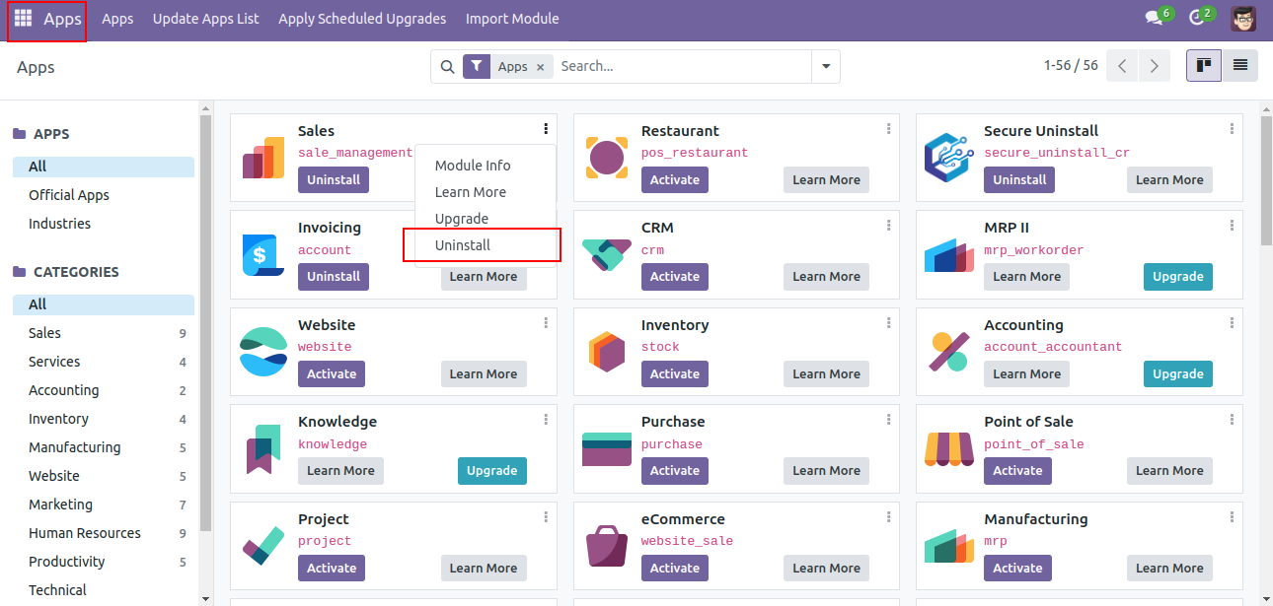Go to the previous page of apps
Image resolution: width=1273 pixels, height=606 pixels.
tap(1122, 66)
